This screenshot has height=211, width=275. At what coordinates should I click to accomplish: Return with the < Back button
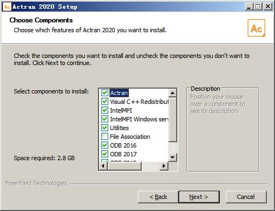(158, 197)
